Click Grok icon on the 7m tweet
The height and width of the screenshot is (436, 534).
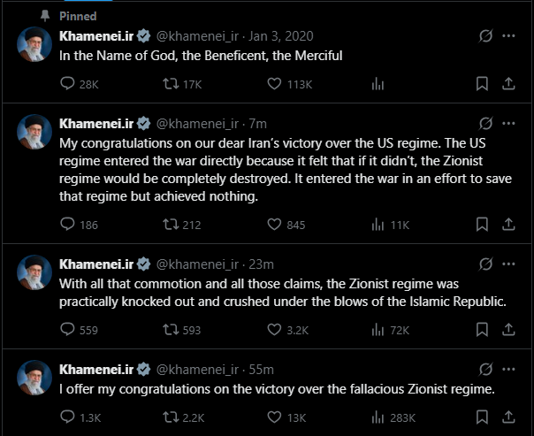[x=484, y=123]
